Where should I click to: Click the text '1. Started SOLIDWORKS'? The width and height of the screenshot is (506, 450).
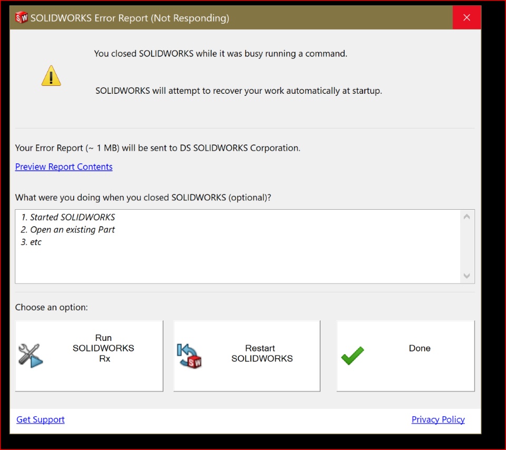point(68,217)
